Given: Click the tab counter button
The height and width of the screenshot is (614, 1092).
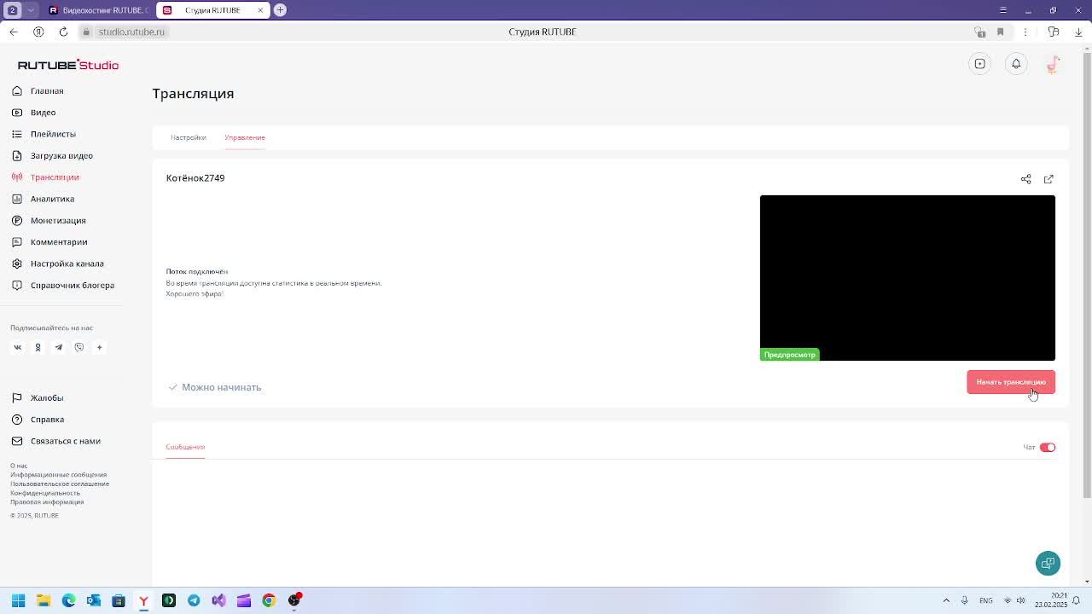Looking at the screenshot, I should point(13,10).
